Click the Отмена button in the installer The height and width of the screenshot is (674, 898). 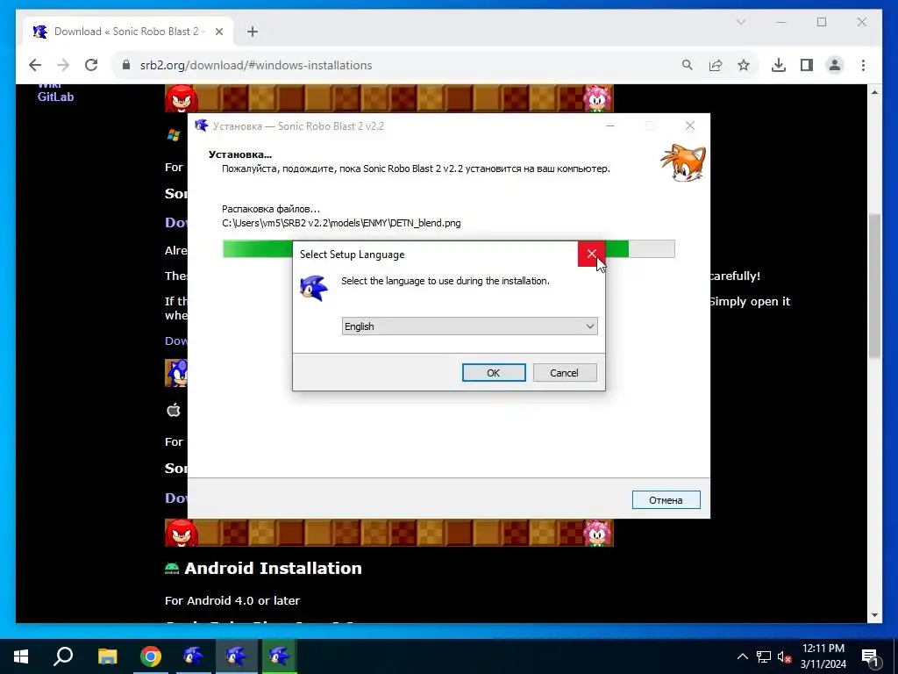(666, 499)
